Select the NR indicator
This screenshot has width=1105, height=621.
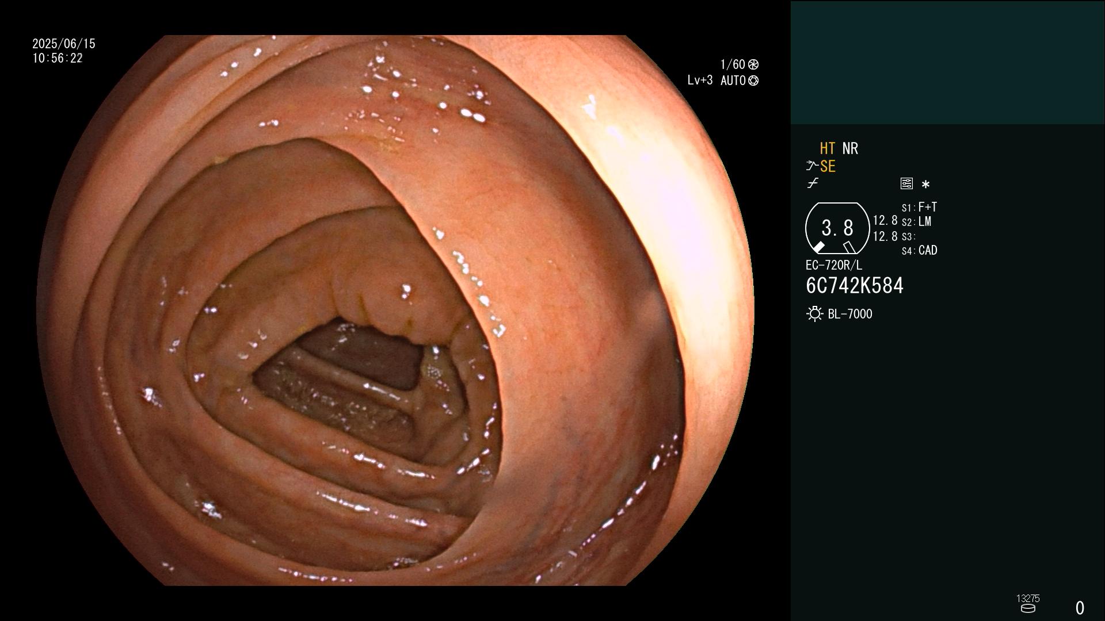click(x=850, y=148)
